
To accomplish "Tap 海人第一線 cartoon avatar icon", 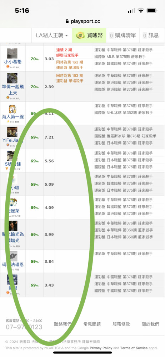I will pos(12,109).
